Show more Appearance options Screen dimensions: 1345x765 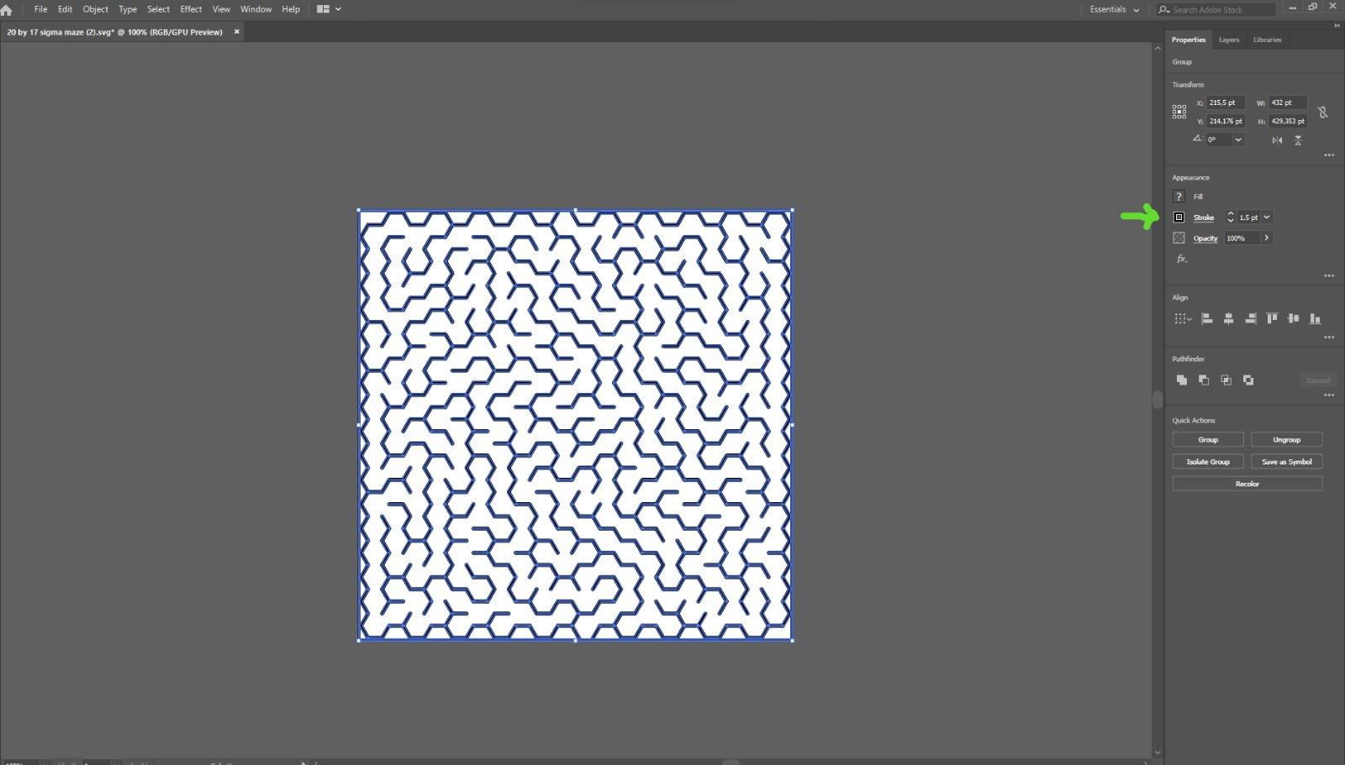pyautogui.click(x=1329, y=275)
